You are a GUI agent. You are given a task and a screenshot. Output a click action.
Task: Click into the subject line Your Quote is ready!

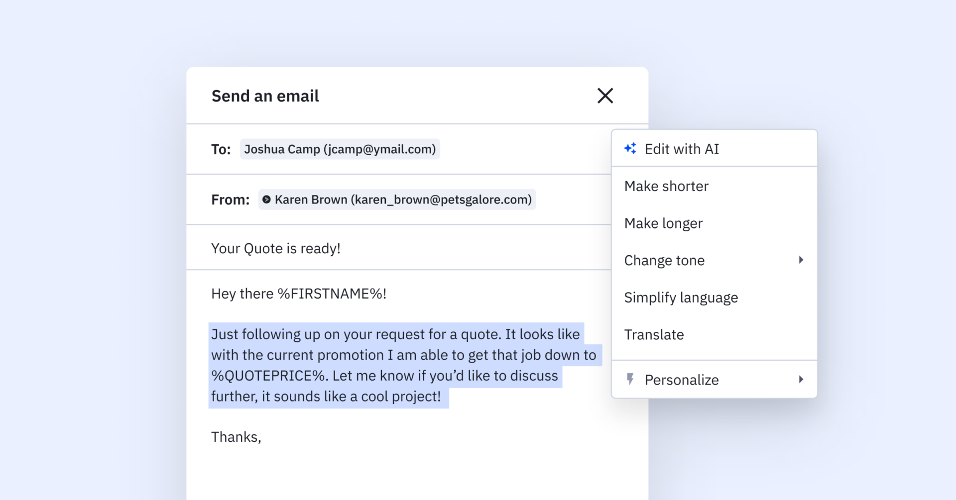(276, 248)
